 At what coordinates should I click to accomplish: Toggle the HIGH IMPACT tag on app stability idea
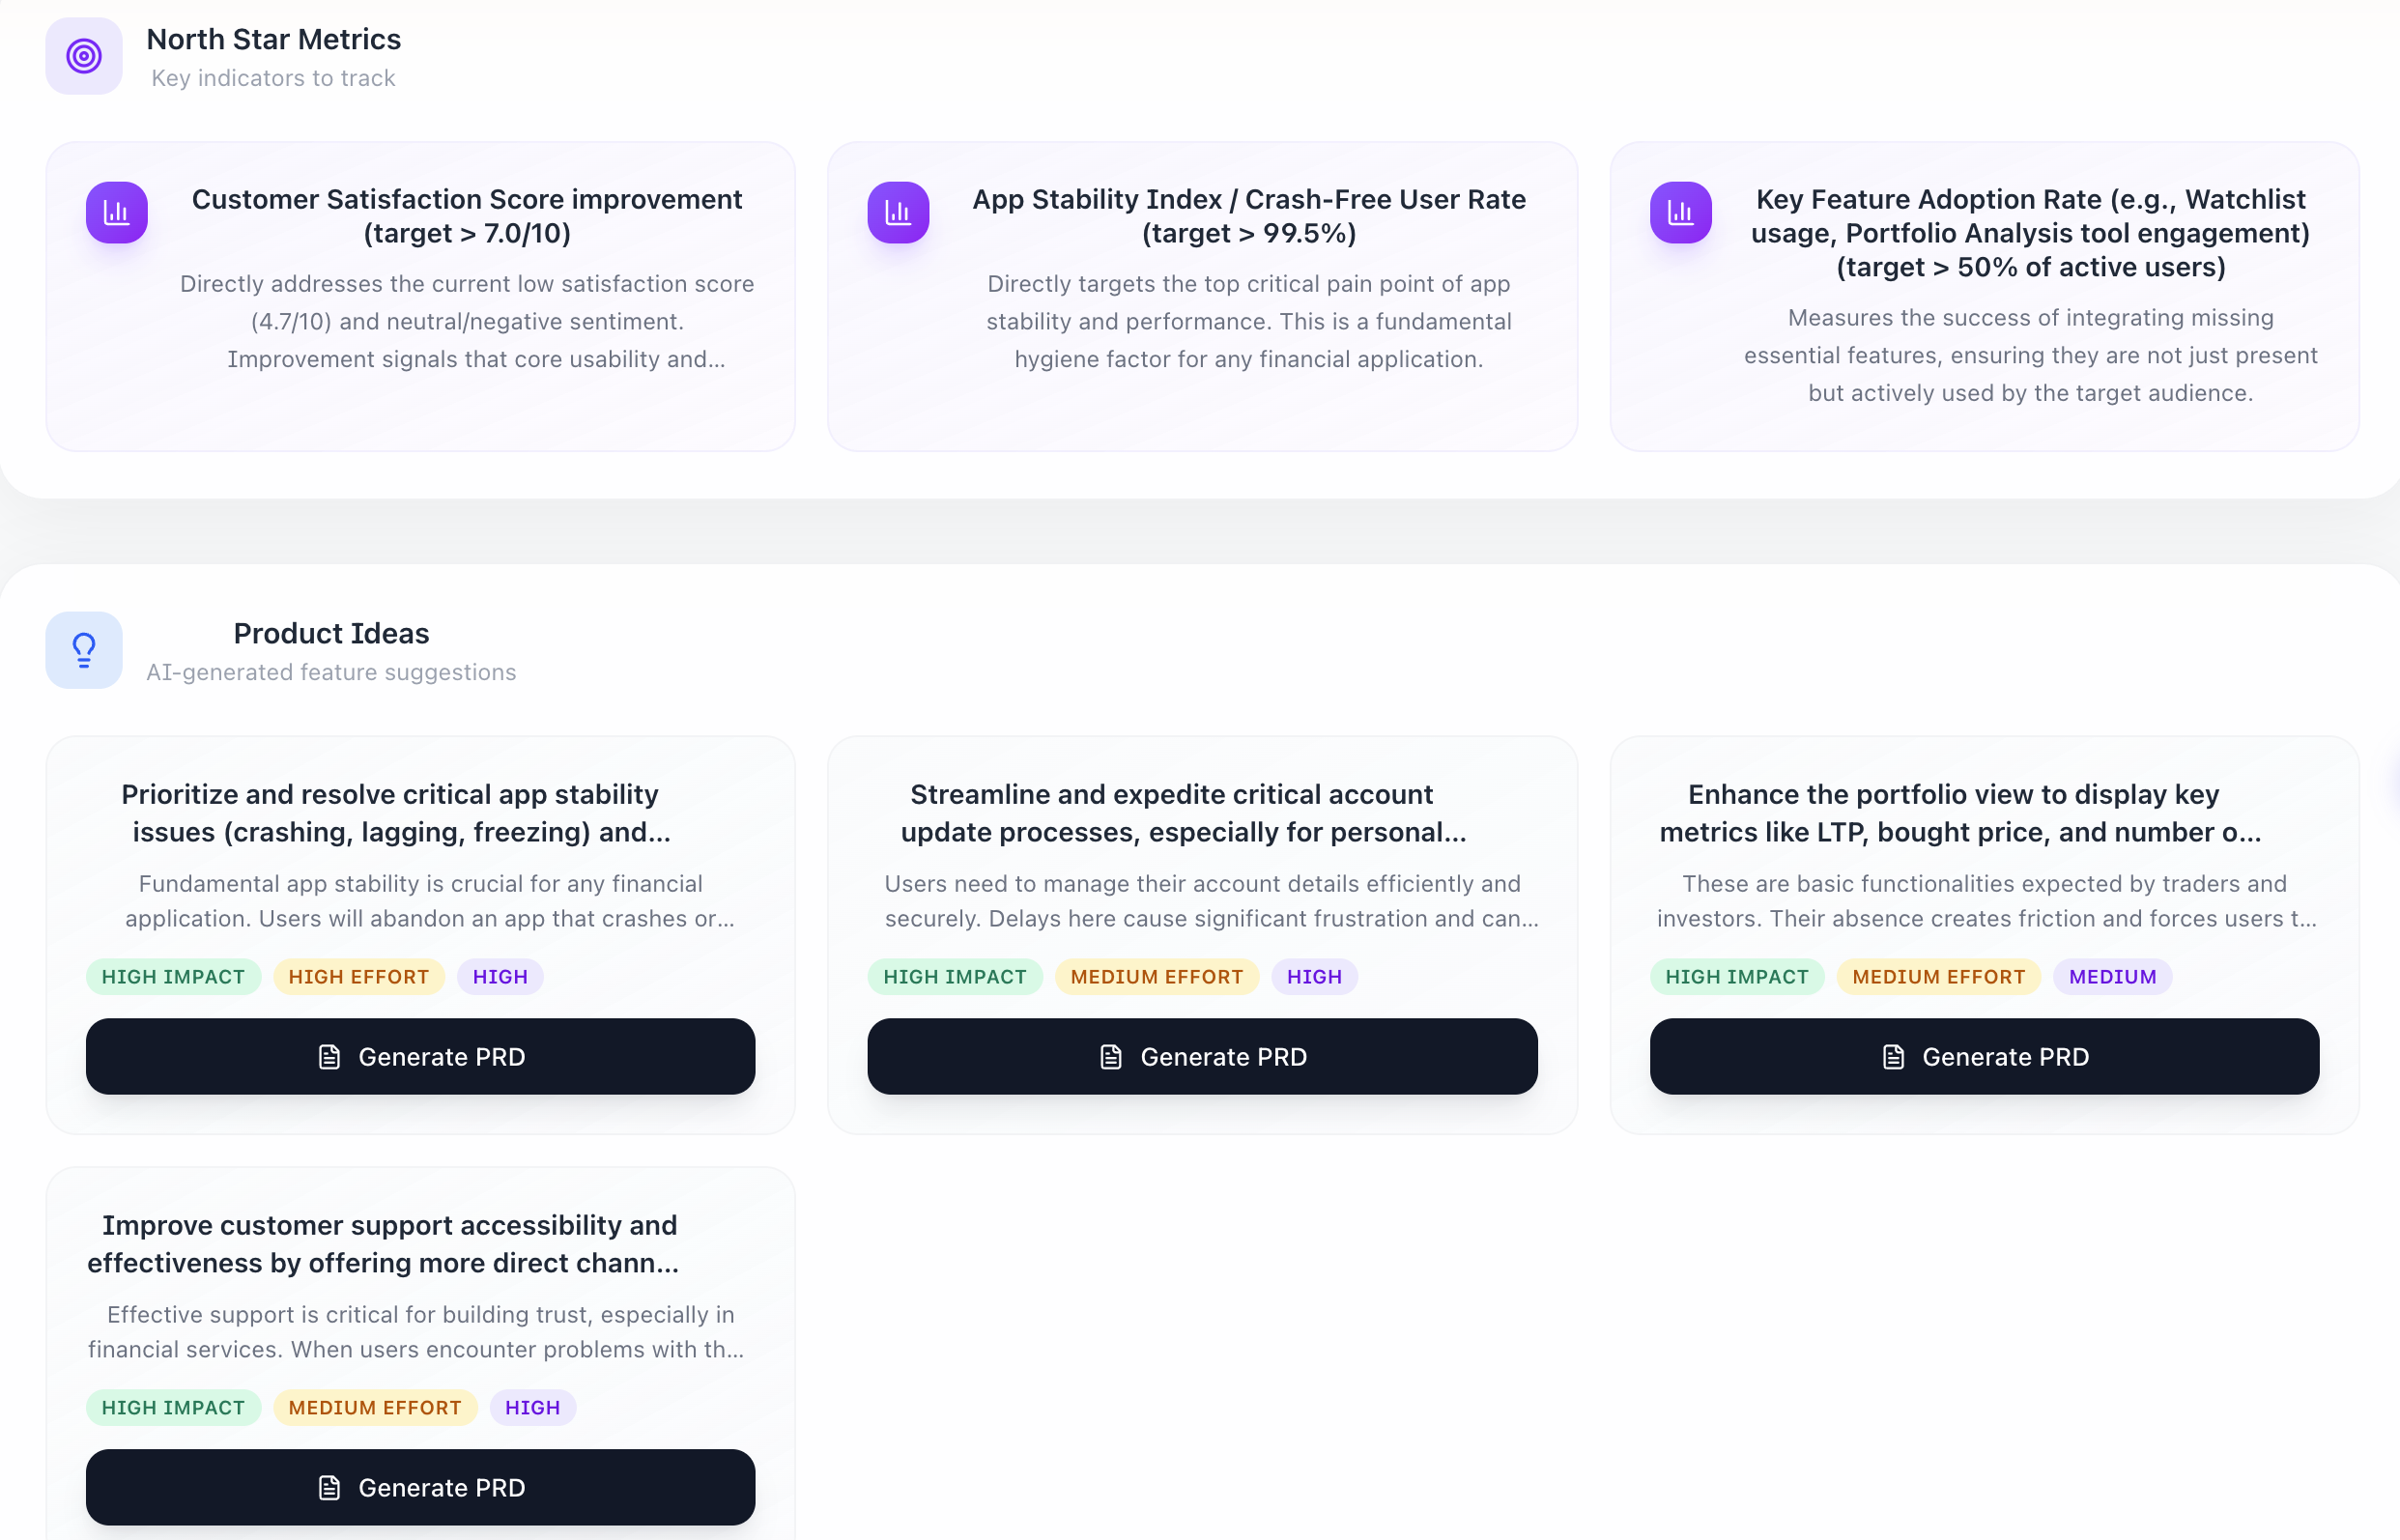click(x=173, y=976)
